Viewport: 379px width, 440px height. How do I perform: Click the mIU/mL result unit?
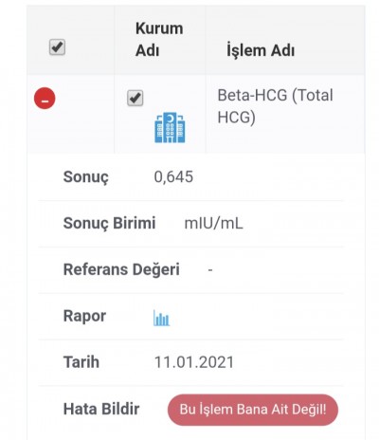coord(213,223)
